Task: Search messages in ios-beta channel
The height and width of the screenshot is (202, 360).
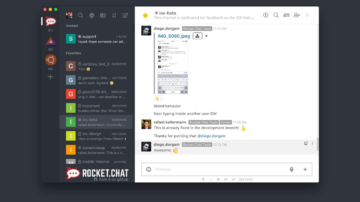Action: click(276, 15)
